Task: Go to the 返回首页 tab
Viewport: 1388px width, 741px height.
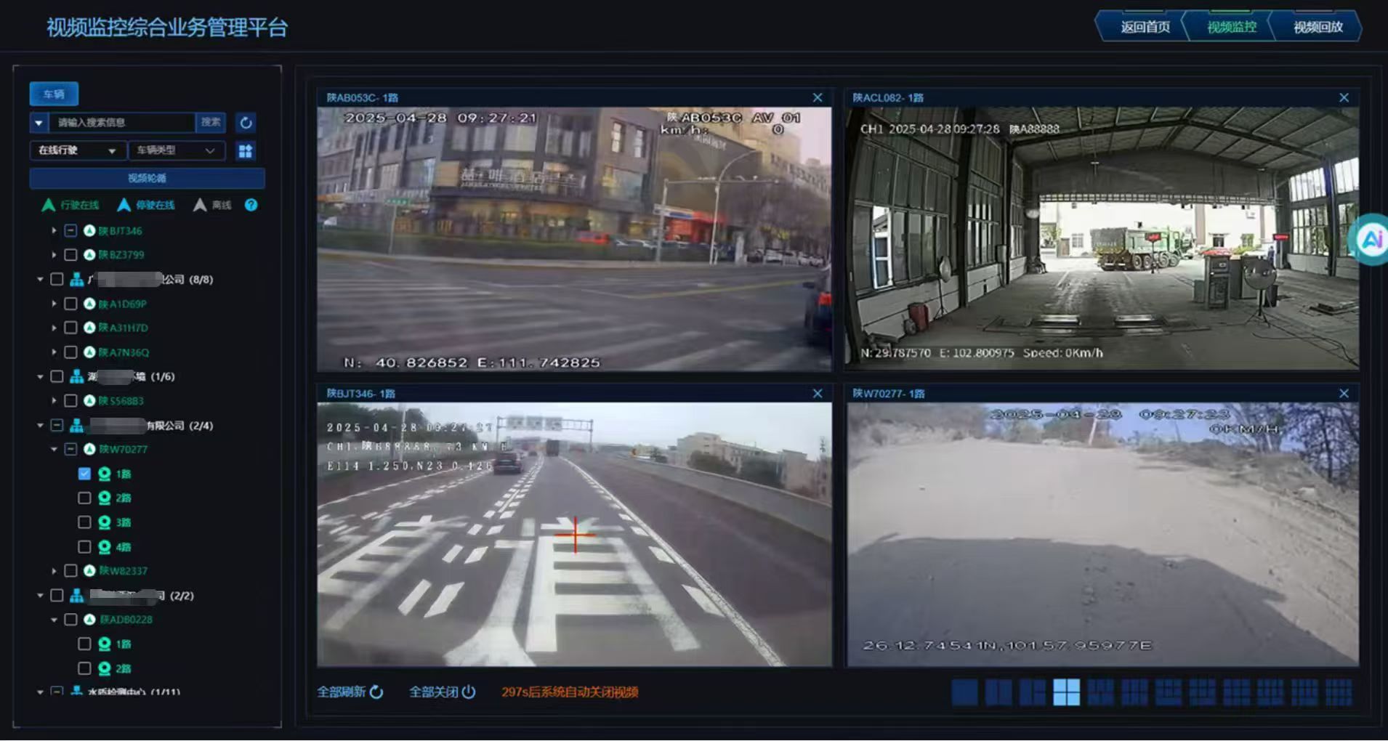Action: tap(1145, 27)
